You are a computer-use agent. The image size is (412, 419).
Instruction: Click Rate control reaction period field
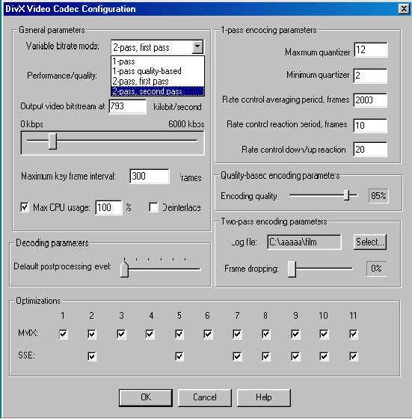370,126
